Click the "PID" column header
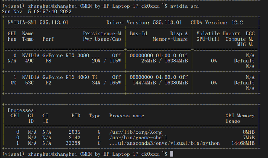The width and height of the screenshot is (268, 158). coord(76,116)
